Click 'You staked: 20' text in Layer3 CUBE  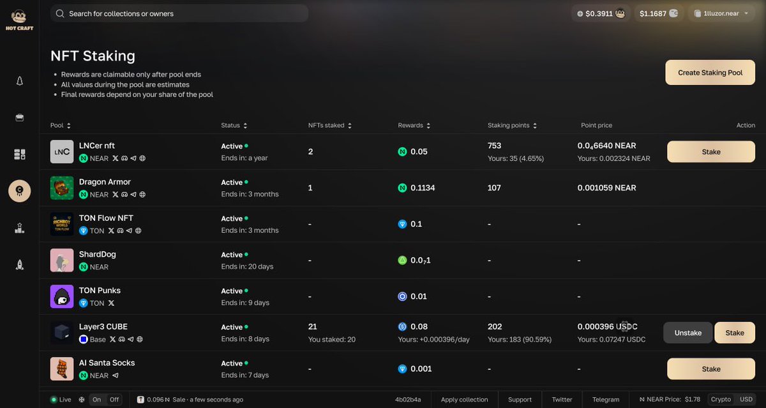(x=332, y=340)
